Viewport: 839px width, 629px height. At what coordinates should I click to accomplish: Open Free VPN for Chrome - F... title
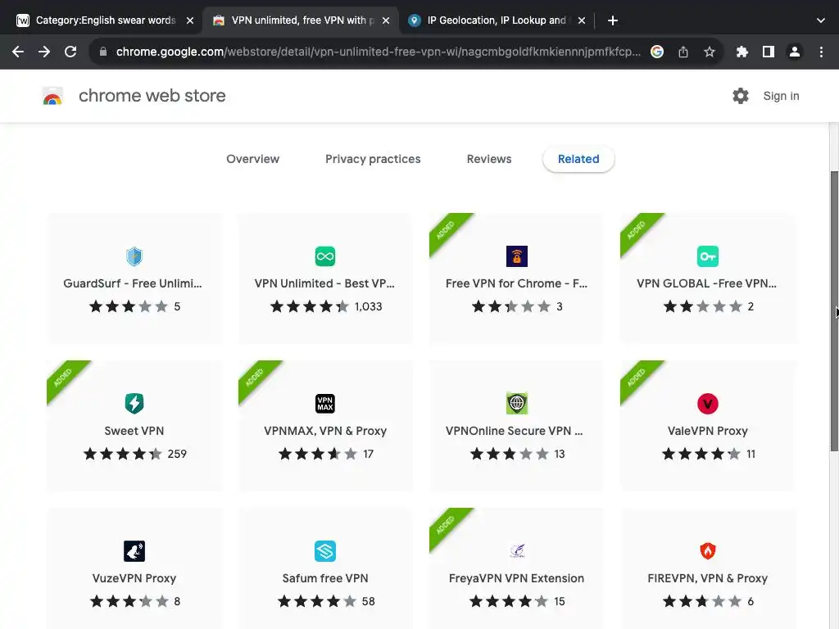[516, 283]
